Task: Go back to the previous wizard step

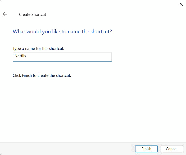Action: 5,14
